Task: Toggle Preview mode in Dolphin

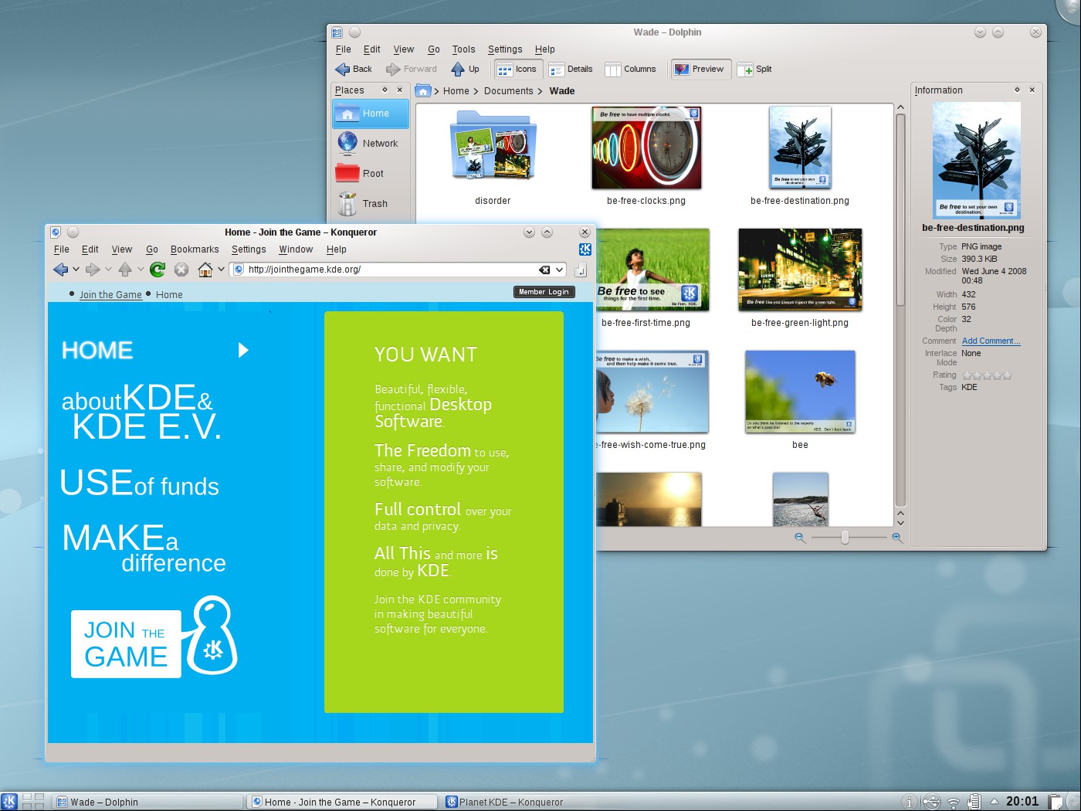Action: click(700, 69)
